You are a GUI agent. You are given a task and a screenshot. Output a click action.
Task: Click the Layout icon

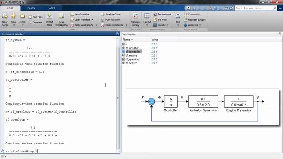(x=147, y=16)
